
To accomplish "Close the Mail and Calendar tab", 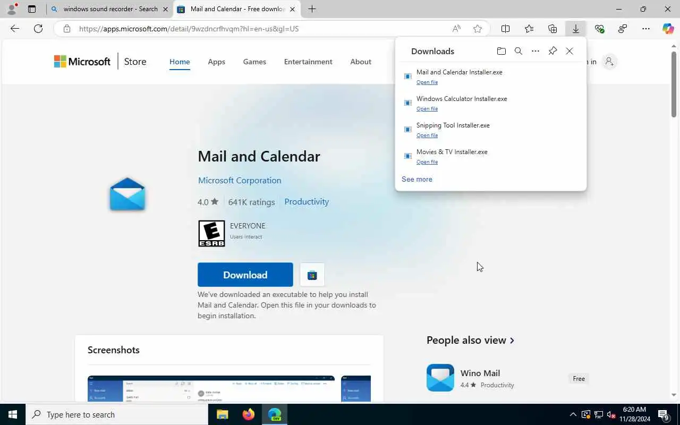I will click(292, 9).
